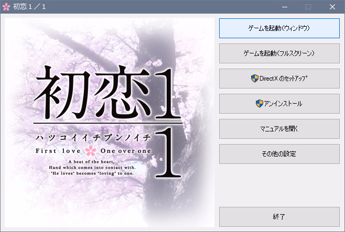Open the DirectX のセットアップ button
This screenshot has height=232, width=345.
(x=279, y=79)
